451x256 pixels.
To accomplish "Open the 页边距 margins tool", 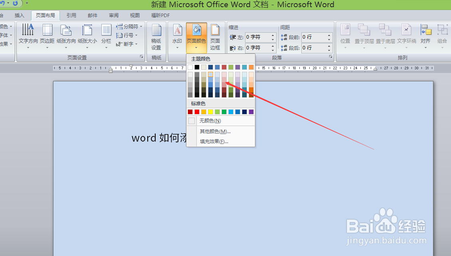I will [47, 37].
